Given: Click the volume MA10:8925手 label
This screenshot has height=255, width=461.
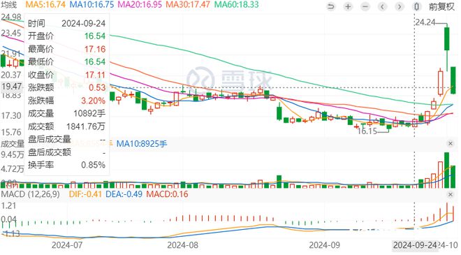Looking at the screenshot, I should [x=142, y=143].
